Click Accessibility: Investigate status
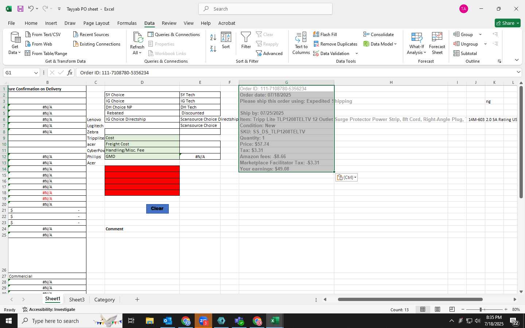 tap(49, 309)
